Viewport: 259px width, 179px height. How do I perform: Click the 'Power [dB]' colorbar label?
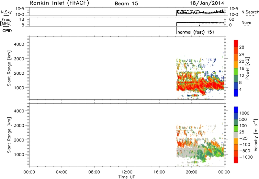(247, 68)
